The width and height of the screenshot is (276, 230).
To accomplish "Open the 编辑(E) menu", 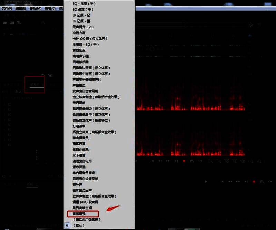I will [x=21, y=8].
